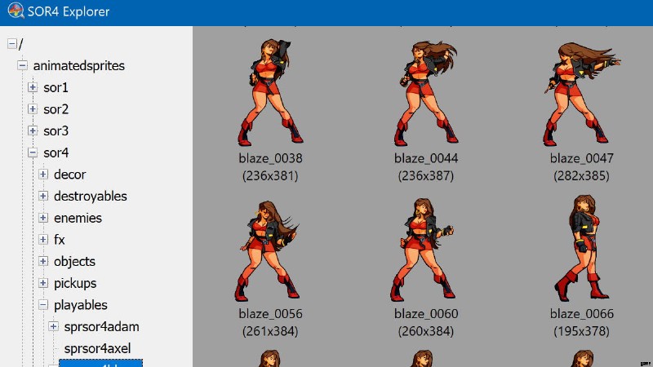Click the (236x387) dimensions text
Screen dimensions: 653x367
[426, 175]
